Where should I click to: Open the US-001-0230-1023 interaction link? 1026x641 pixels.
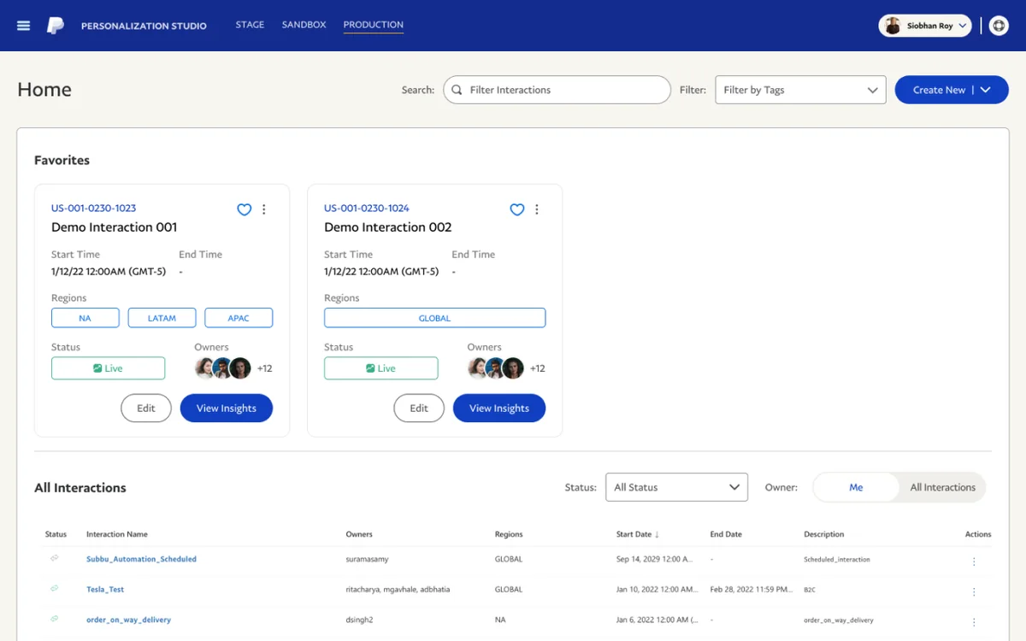click(93, 208)
